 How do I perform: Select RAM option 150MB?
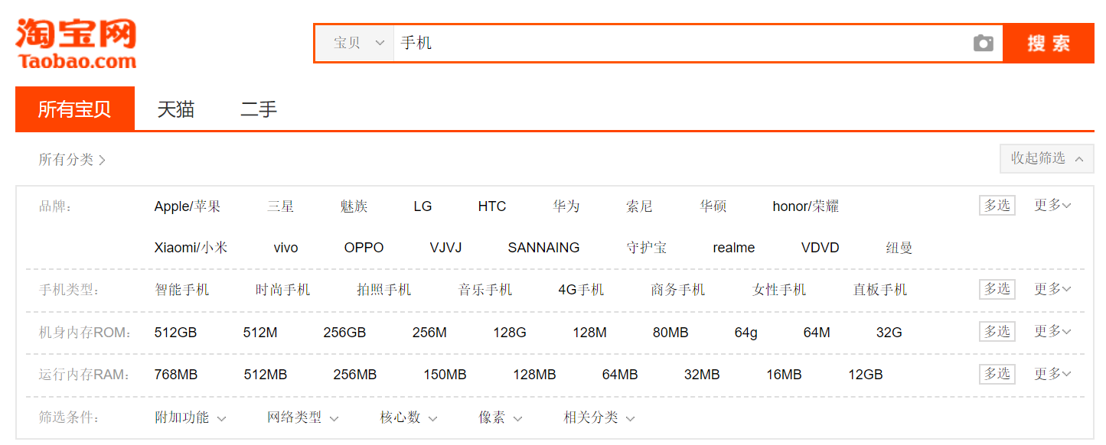tap(445, 375)
